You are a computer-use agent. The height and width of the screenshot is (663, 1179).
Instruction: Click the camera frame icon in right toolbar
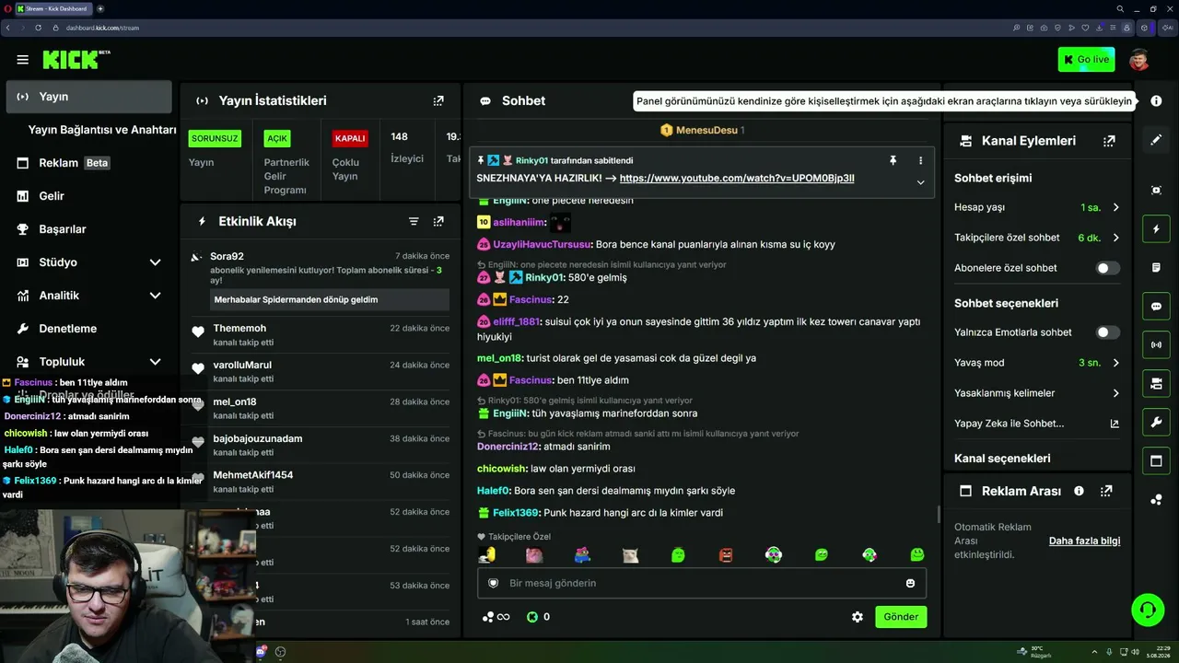coord(1156,191)
